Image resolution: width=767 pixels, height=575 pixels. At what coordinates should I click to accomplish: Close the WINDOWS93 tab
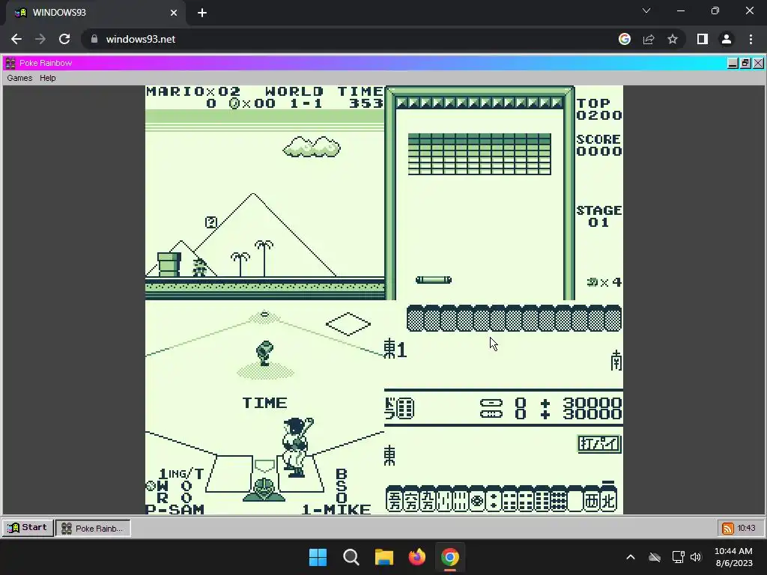(174, 13)
